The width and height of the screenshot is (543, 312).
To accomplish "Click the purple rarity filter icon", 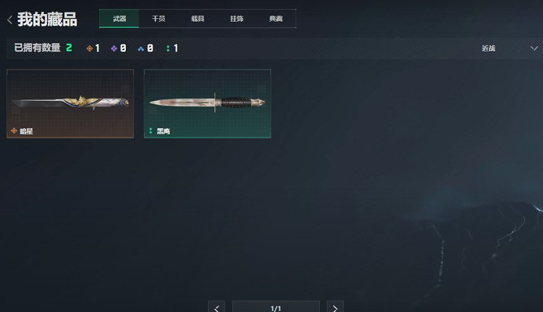I will click(114, 48).
